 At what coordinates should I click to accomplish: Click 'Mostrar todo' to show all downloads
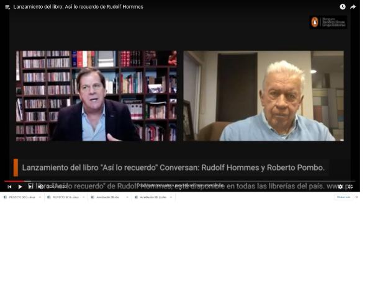[343, 197]
